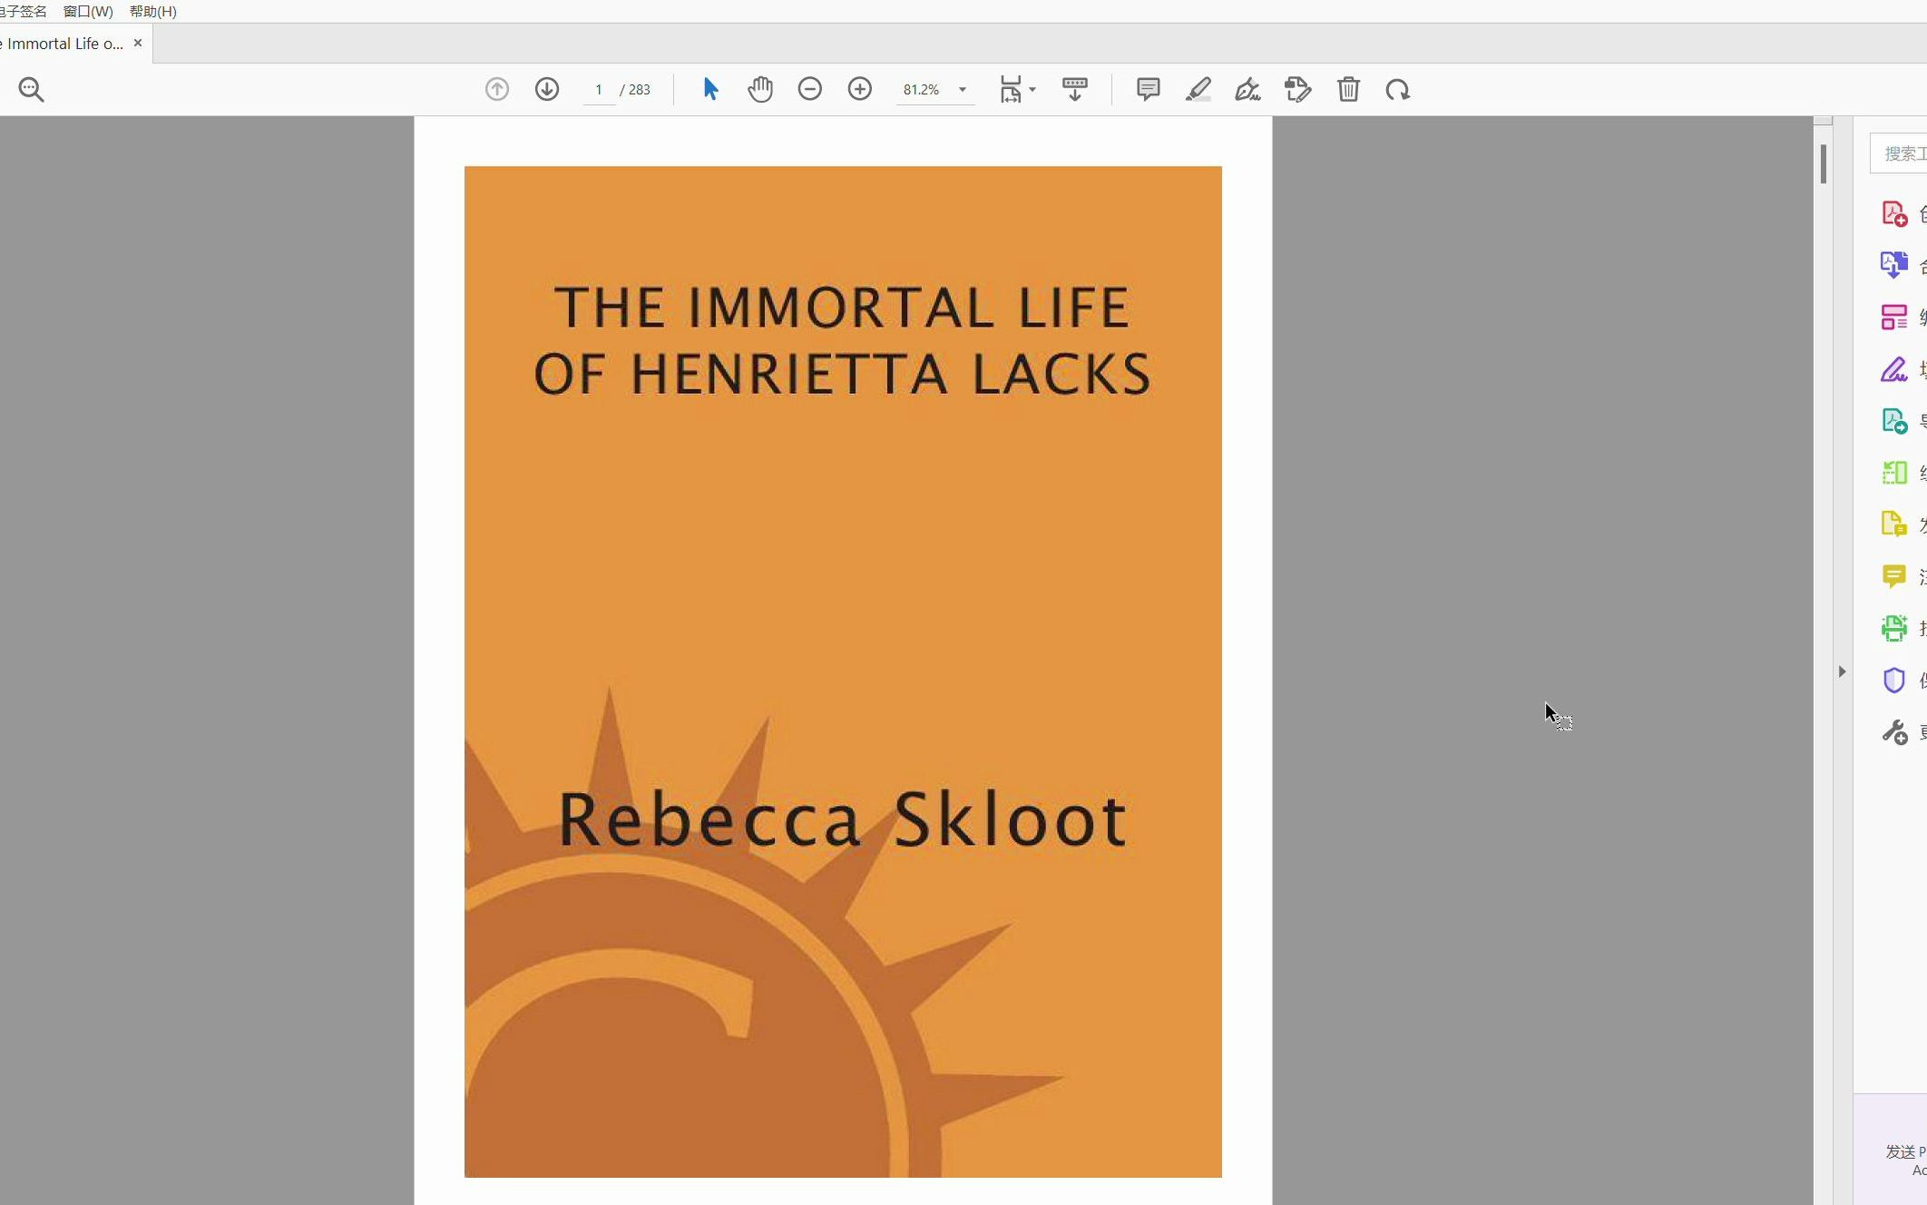Click the book cover page image
Screen dimensions: 1927x1205
[843, 671]
